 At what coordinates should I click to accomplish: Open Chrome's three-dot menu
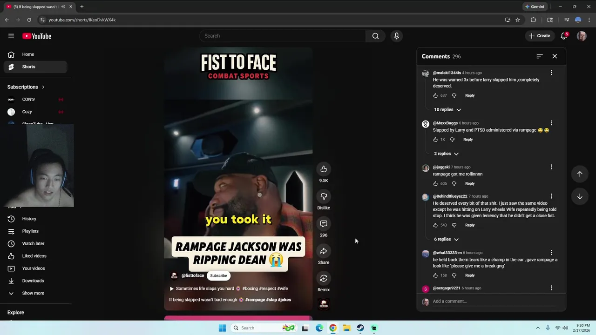click(x=589, y=20)
